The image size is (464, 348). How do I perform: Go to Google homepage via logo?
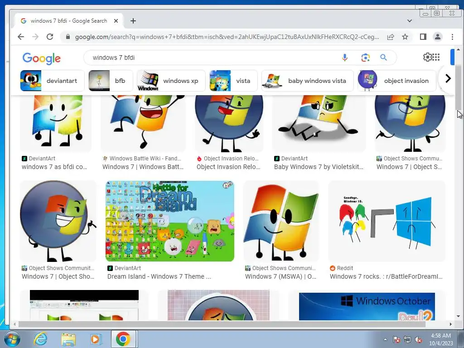[x=41, y=58]
